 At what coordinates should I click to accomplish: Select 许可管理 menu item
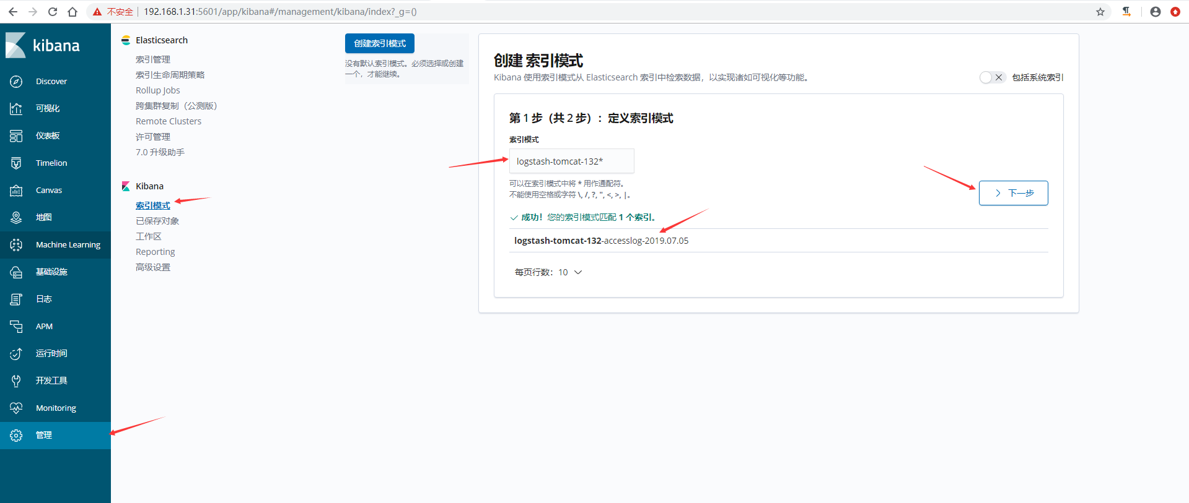pos(153,137)
